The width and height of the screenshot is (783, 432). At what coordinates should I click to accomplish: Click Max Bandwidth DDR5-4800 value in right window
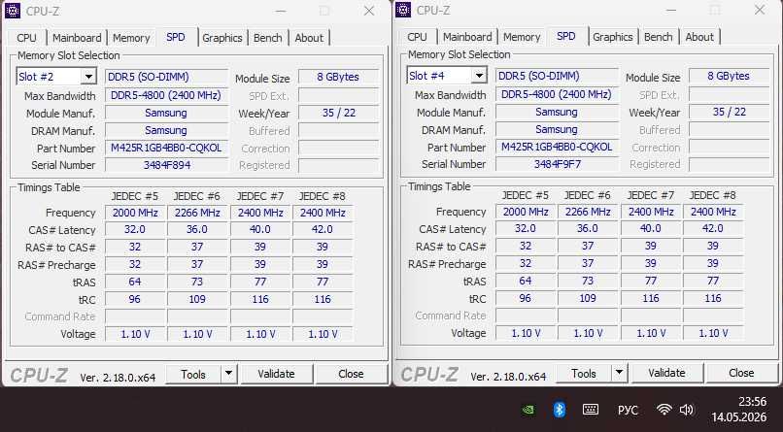pos(558,94)
